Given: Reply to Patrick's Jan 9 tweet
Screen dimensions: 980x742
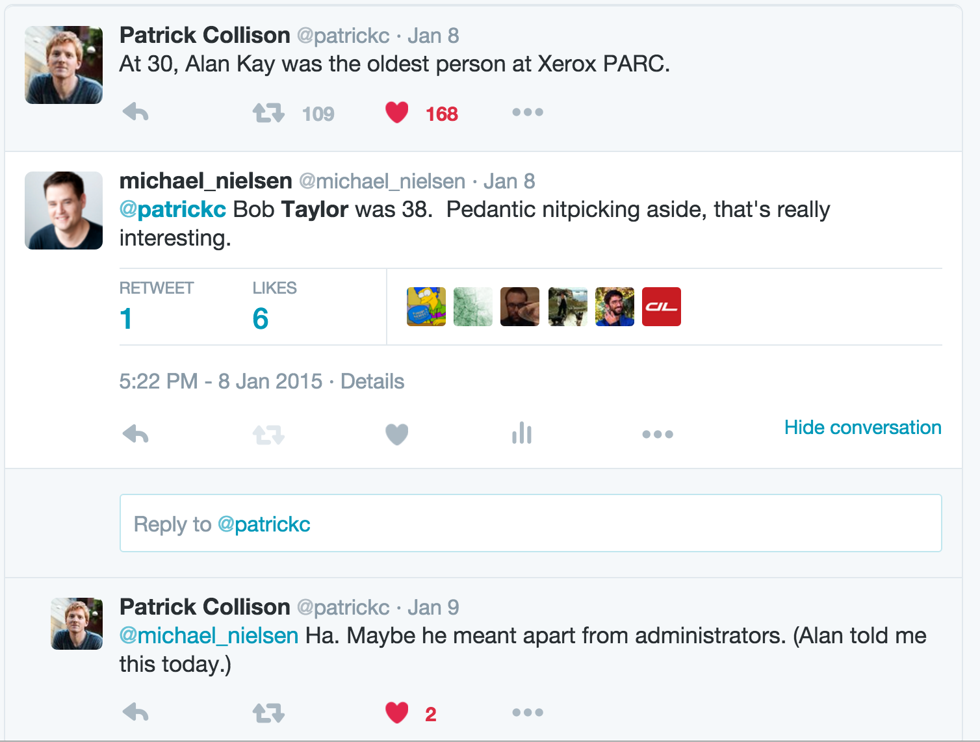Looking at the screenshot, I should [x=136, y=713].
